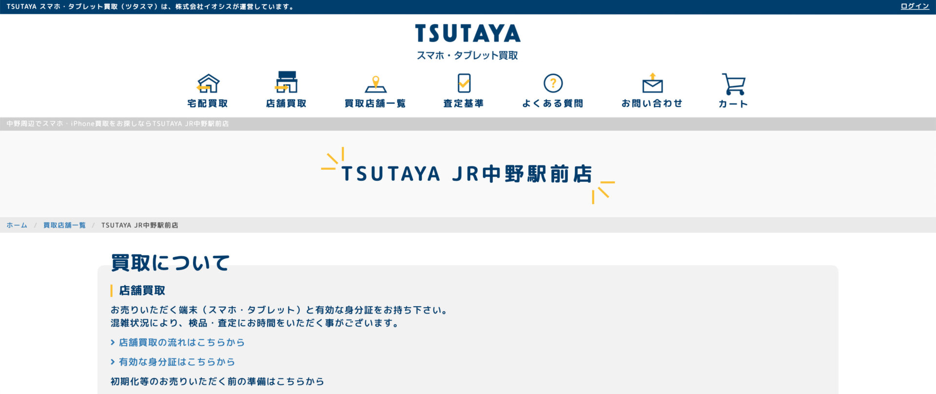The height and width of the screenshot is (394, 936).
Task: Click the 宅配買取 house icon
Action: 208,83
